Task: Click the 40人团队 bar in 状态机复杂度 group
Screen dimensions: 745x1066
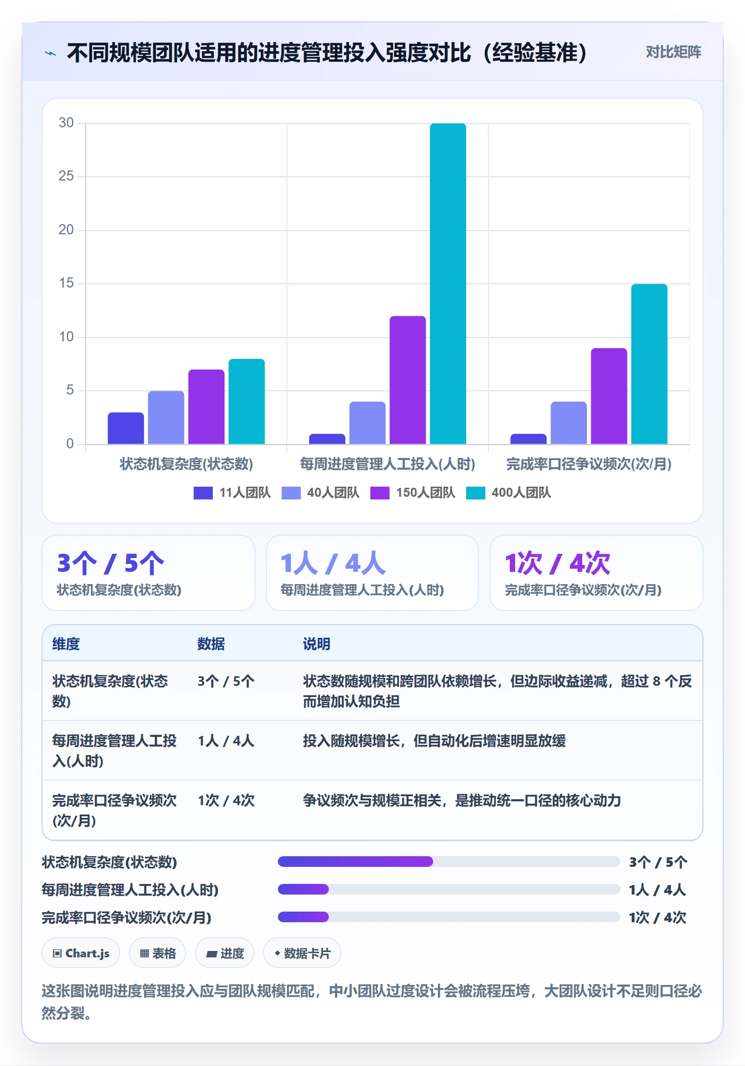Action: point(166,417)
